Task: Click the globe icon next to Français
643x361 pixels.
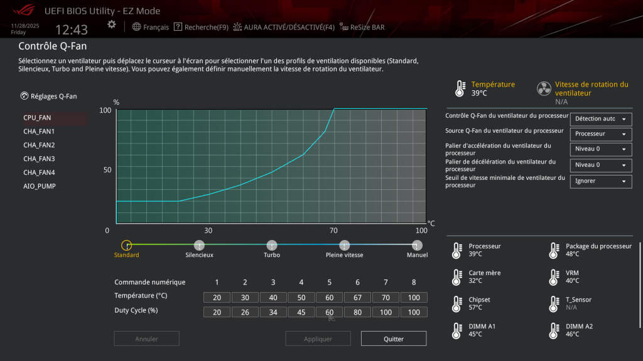Action: tap(138, 27)
